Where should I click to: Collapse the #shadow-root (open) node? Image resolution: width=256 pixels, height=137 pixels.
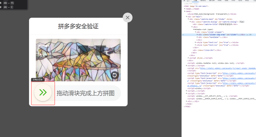tap(194, 29)
